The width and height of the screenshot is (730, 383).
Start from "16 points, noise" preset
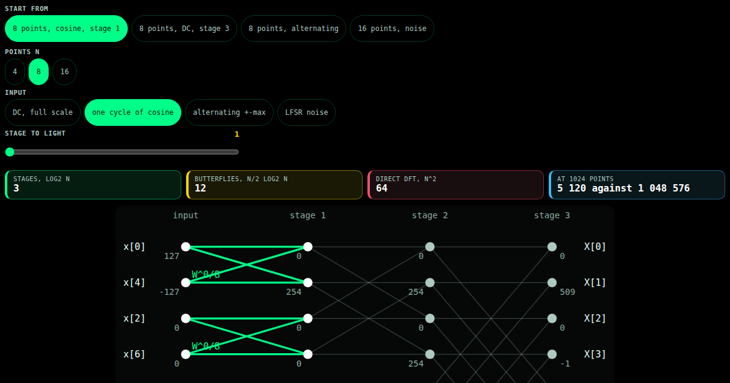pos(392,29)
